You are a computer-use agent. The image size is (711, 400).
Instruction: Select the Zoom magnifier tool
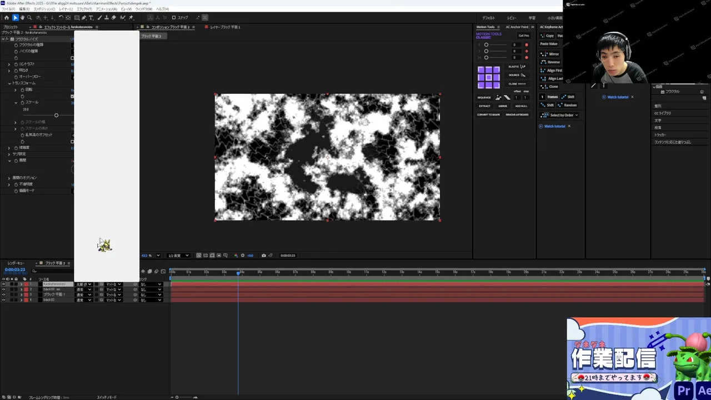(29, 18)
